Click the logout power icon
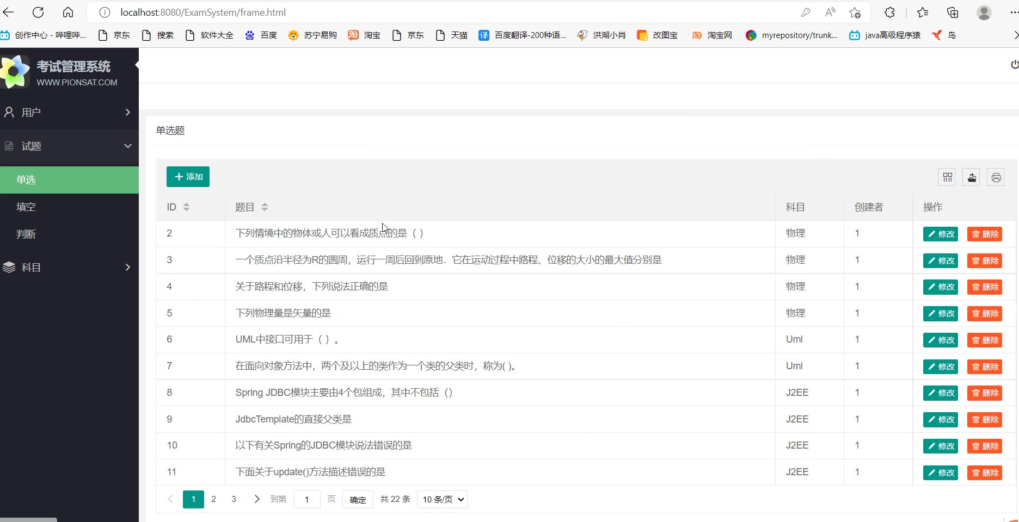The height and width of the screenshot is (522, 1019). (1015, 65)
